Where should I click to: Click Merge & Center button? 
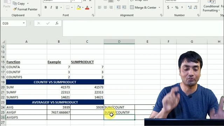coord(143,7)
